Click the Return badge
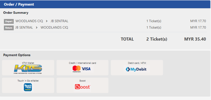211x100 pixels. point(9,28)
